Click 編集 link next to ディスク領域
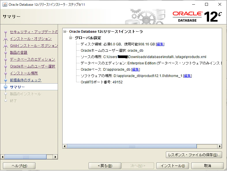Screen dimensions: 227x171 coord(160,44)
